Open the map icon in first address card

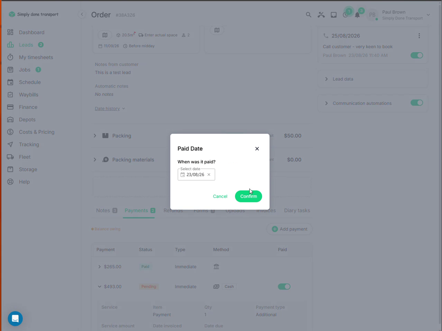[105, 35]
